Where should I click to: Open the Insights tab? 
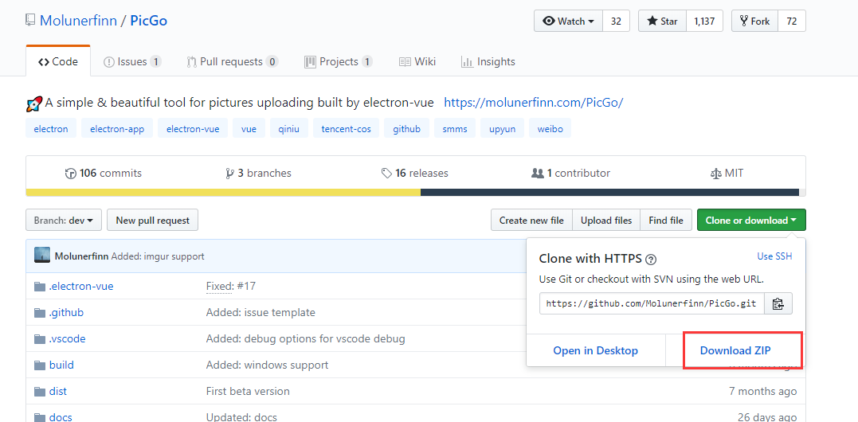[x=488, y=62]
